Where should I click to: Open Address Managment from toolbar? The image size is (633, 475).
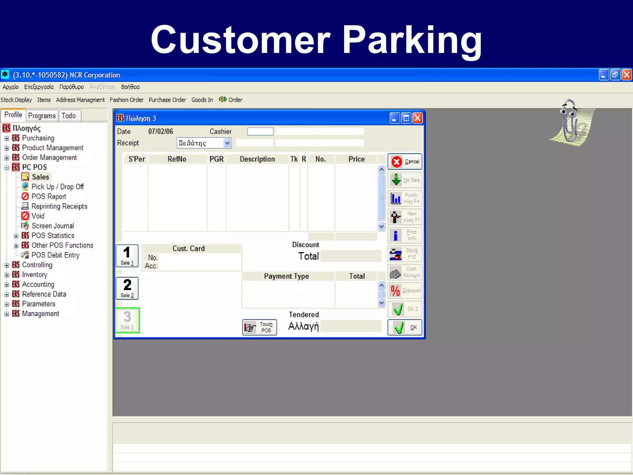[80, 100]
